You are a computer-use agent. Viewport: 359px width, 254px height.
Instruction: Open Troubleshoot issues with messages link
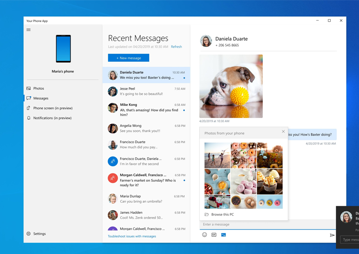pyautogui.click(x=132, y=236)
